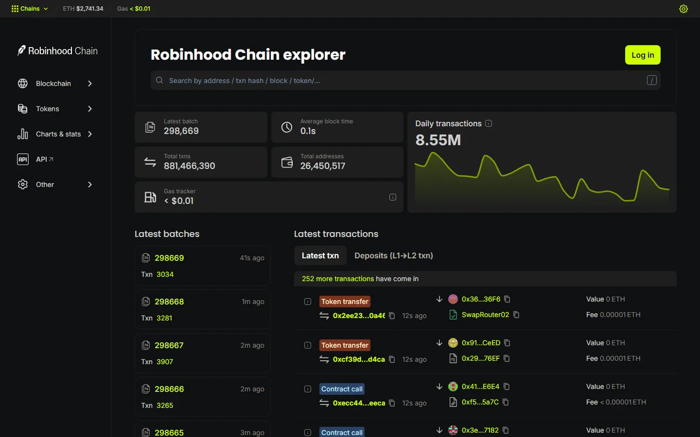Open the Latest batch 298,669 card
The width and height of the screenshot is (700, 437).
click(201, 127)
